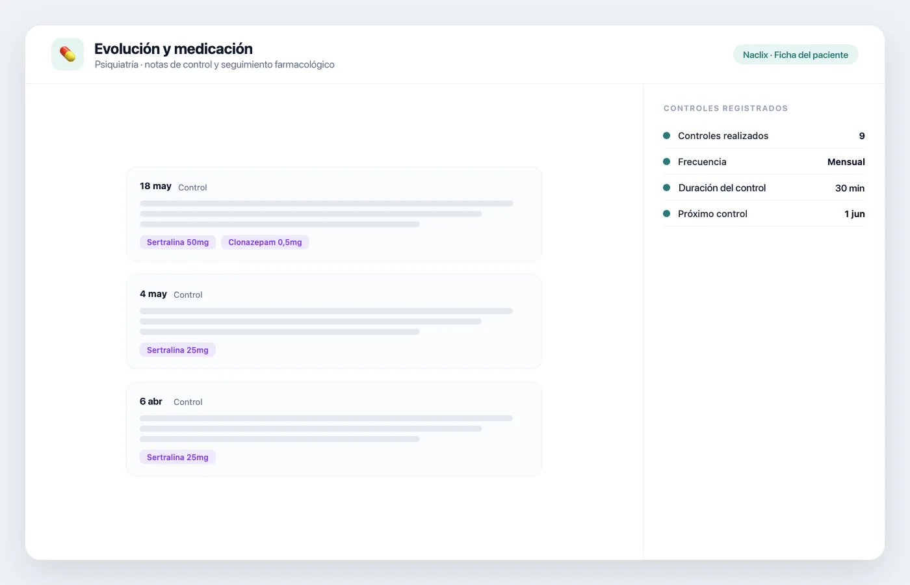Click the green dot beside Duración del control

(x=666, y=188)
